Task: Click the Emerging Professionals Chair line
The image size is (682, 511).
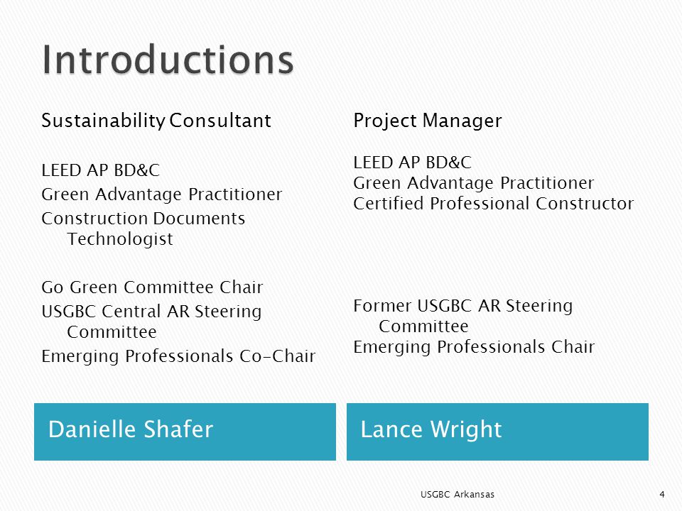Action: (474, 347)
